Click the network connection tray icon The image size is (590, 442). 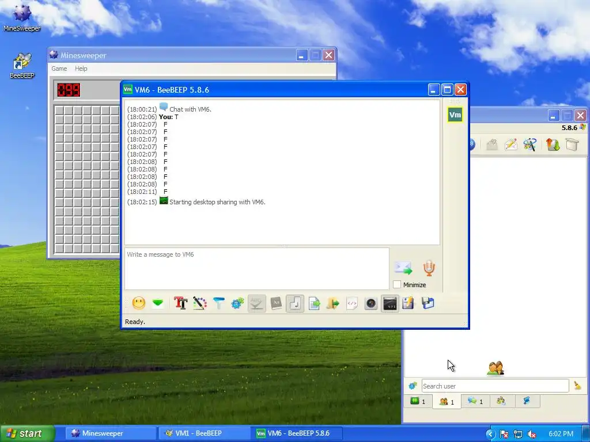click(x=518, y=434)
